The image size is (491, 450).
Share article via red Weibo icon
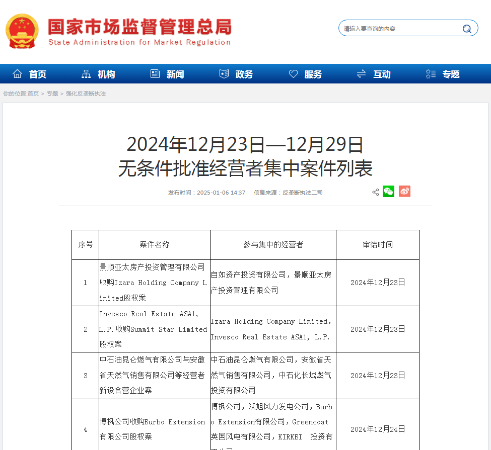404,192
